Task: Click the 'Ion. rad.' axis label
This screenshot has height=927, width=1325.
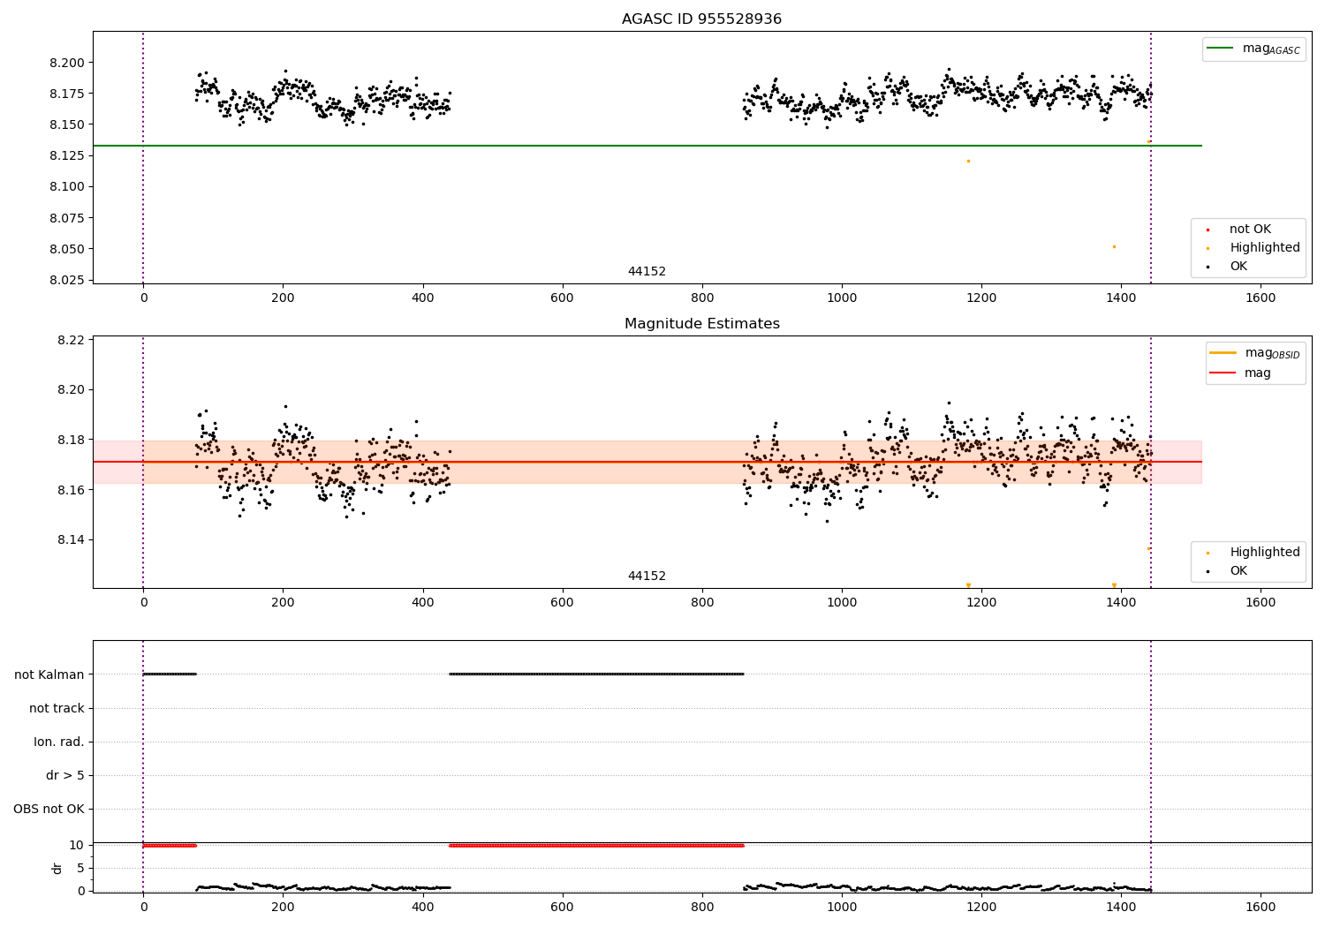Action: [59, 742]
